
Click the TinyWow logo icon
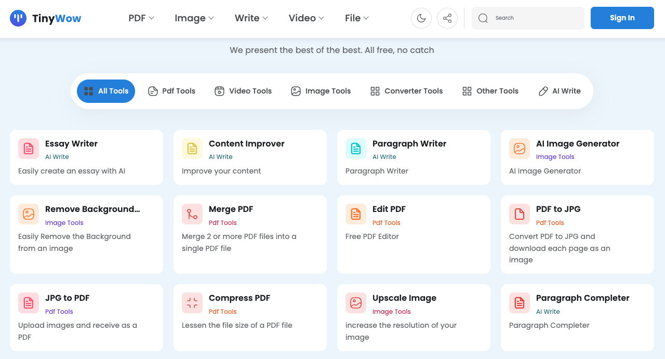click(x=18, y=18)
